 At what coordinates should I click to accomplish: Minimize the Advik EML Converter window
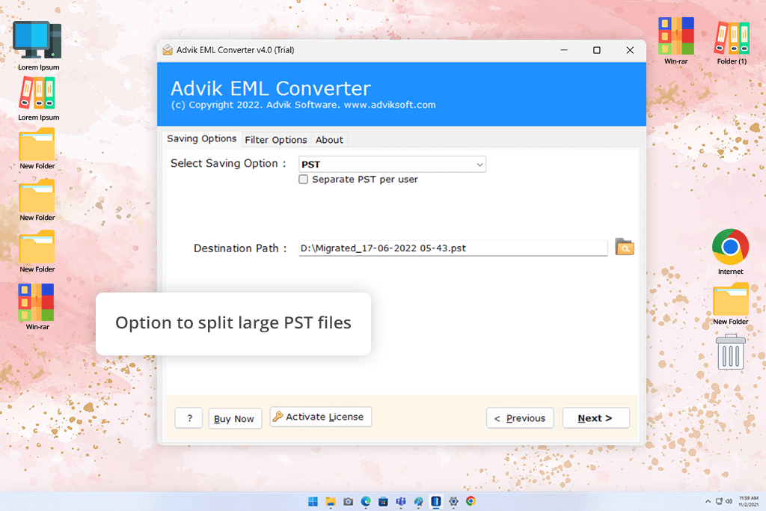(564, 50)
